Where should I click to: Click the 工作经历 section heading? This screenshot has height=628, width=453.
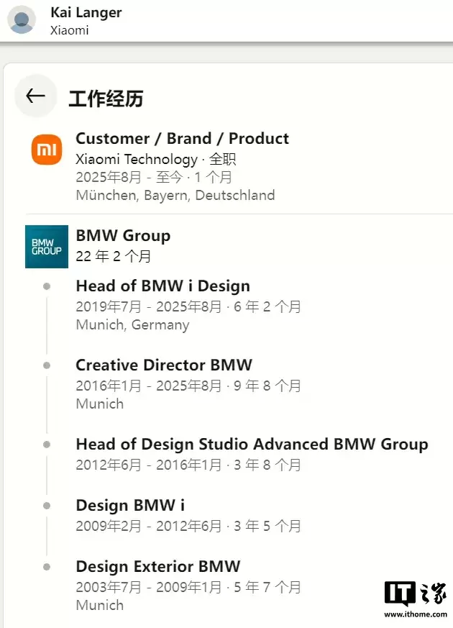coord(106,99)
